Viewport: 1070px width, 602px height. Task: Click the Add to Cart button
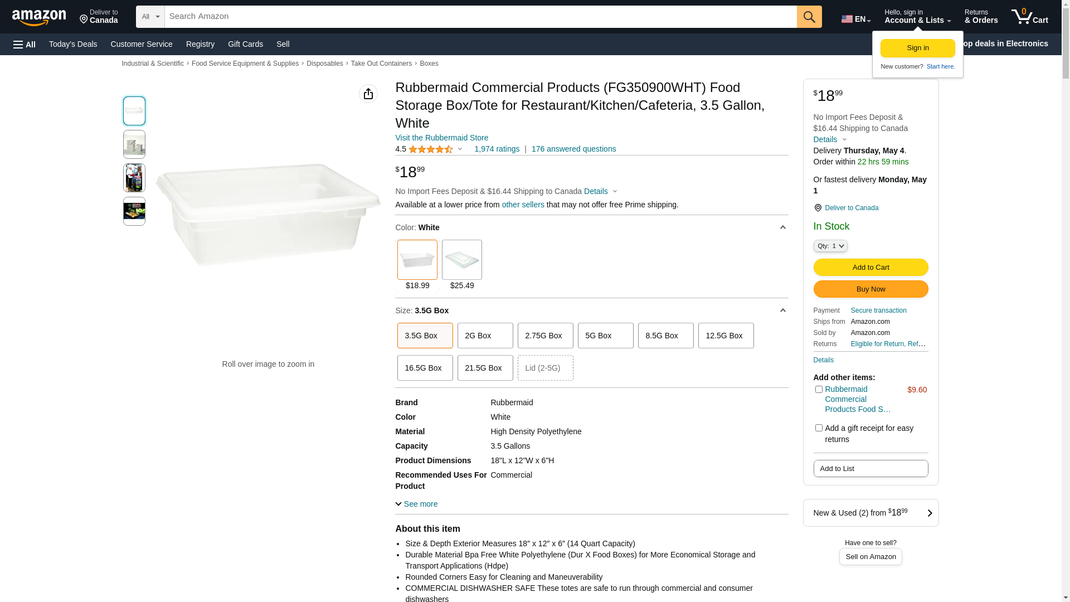pyautogui.click(x=870, y=268)
